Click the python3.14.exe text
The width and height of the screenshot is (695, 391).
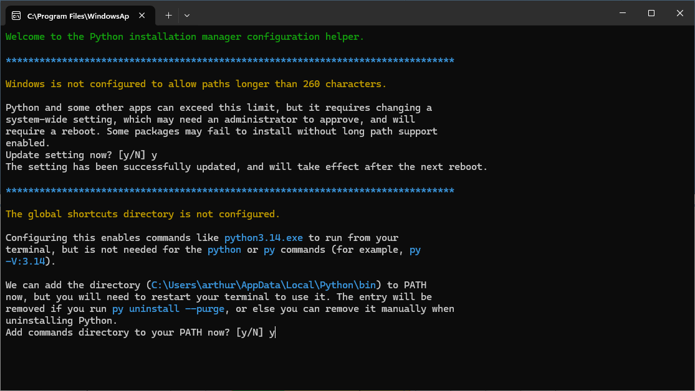point(263,238)
